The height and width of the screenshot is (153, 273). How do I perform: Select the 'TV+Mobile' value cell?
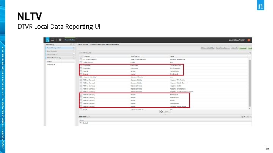(x=174, y=95)
